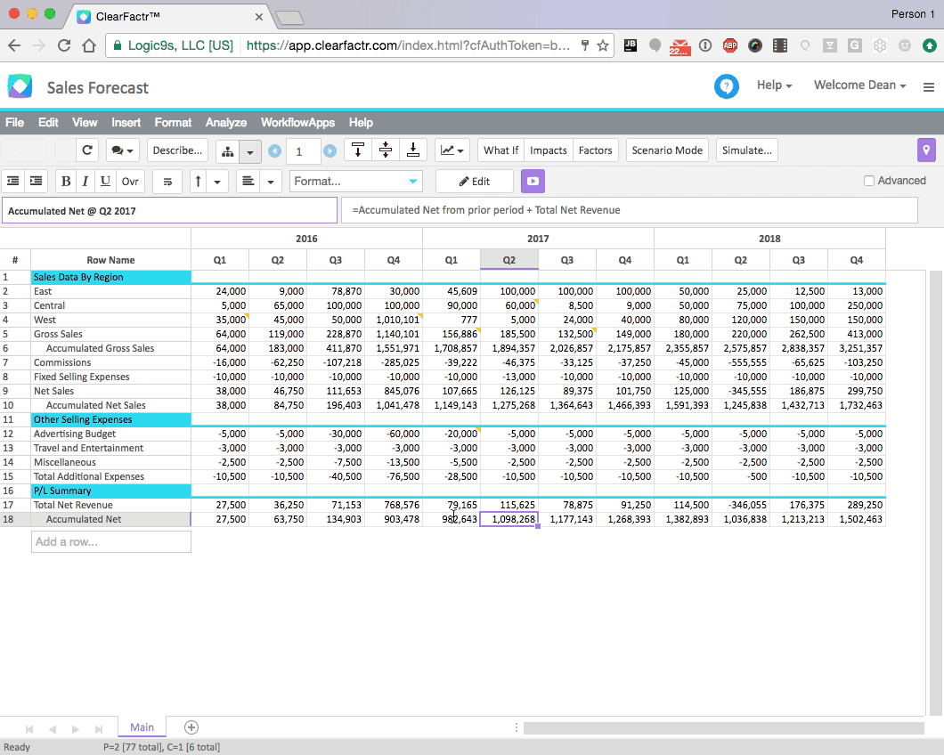Open the Analyze menu
This screenshot has height=755, width=944.
pyautogui.click(x=226, y=123)
